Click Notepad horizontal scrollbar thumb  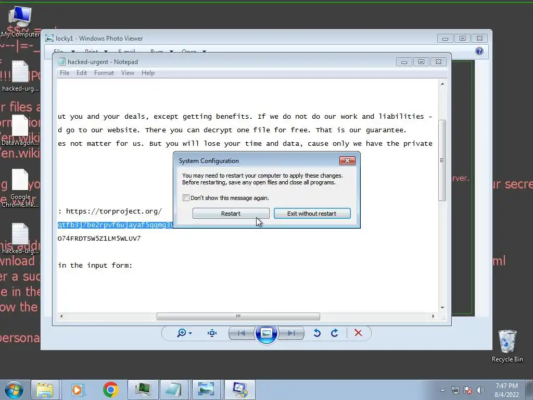pos(238,316)
